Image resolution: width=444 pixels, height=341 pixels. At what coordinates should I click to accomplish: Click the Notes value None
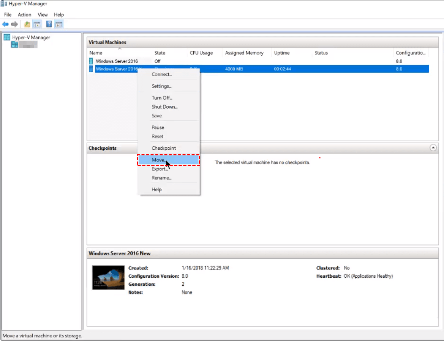(x=186, y=293)
